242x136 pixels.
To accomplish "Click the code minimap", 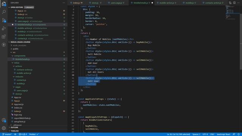I will 233,12.
